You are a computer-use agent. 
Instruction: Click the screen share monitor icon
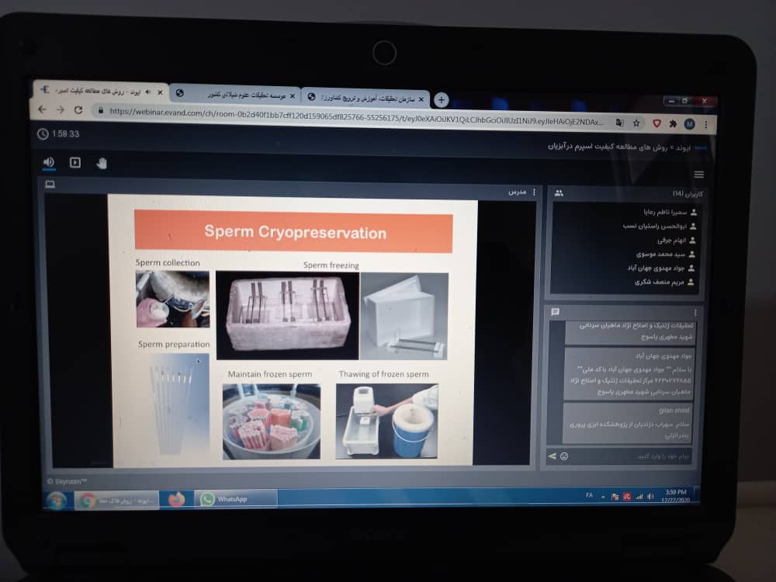click(x=50, y=185)
